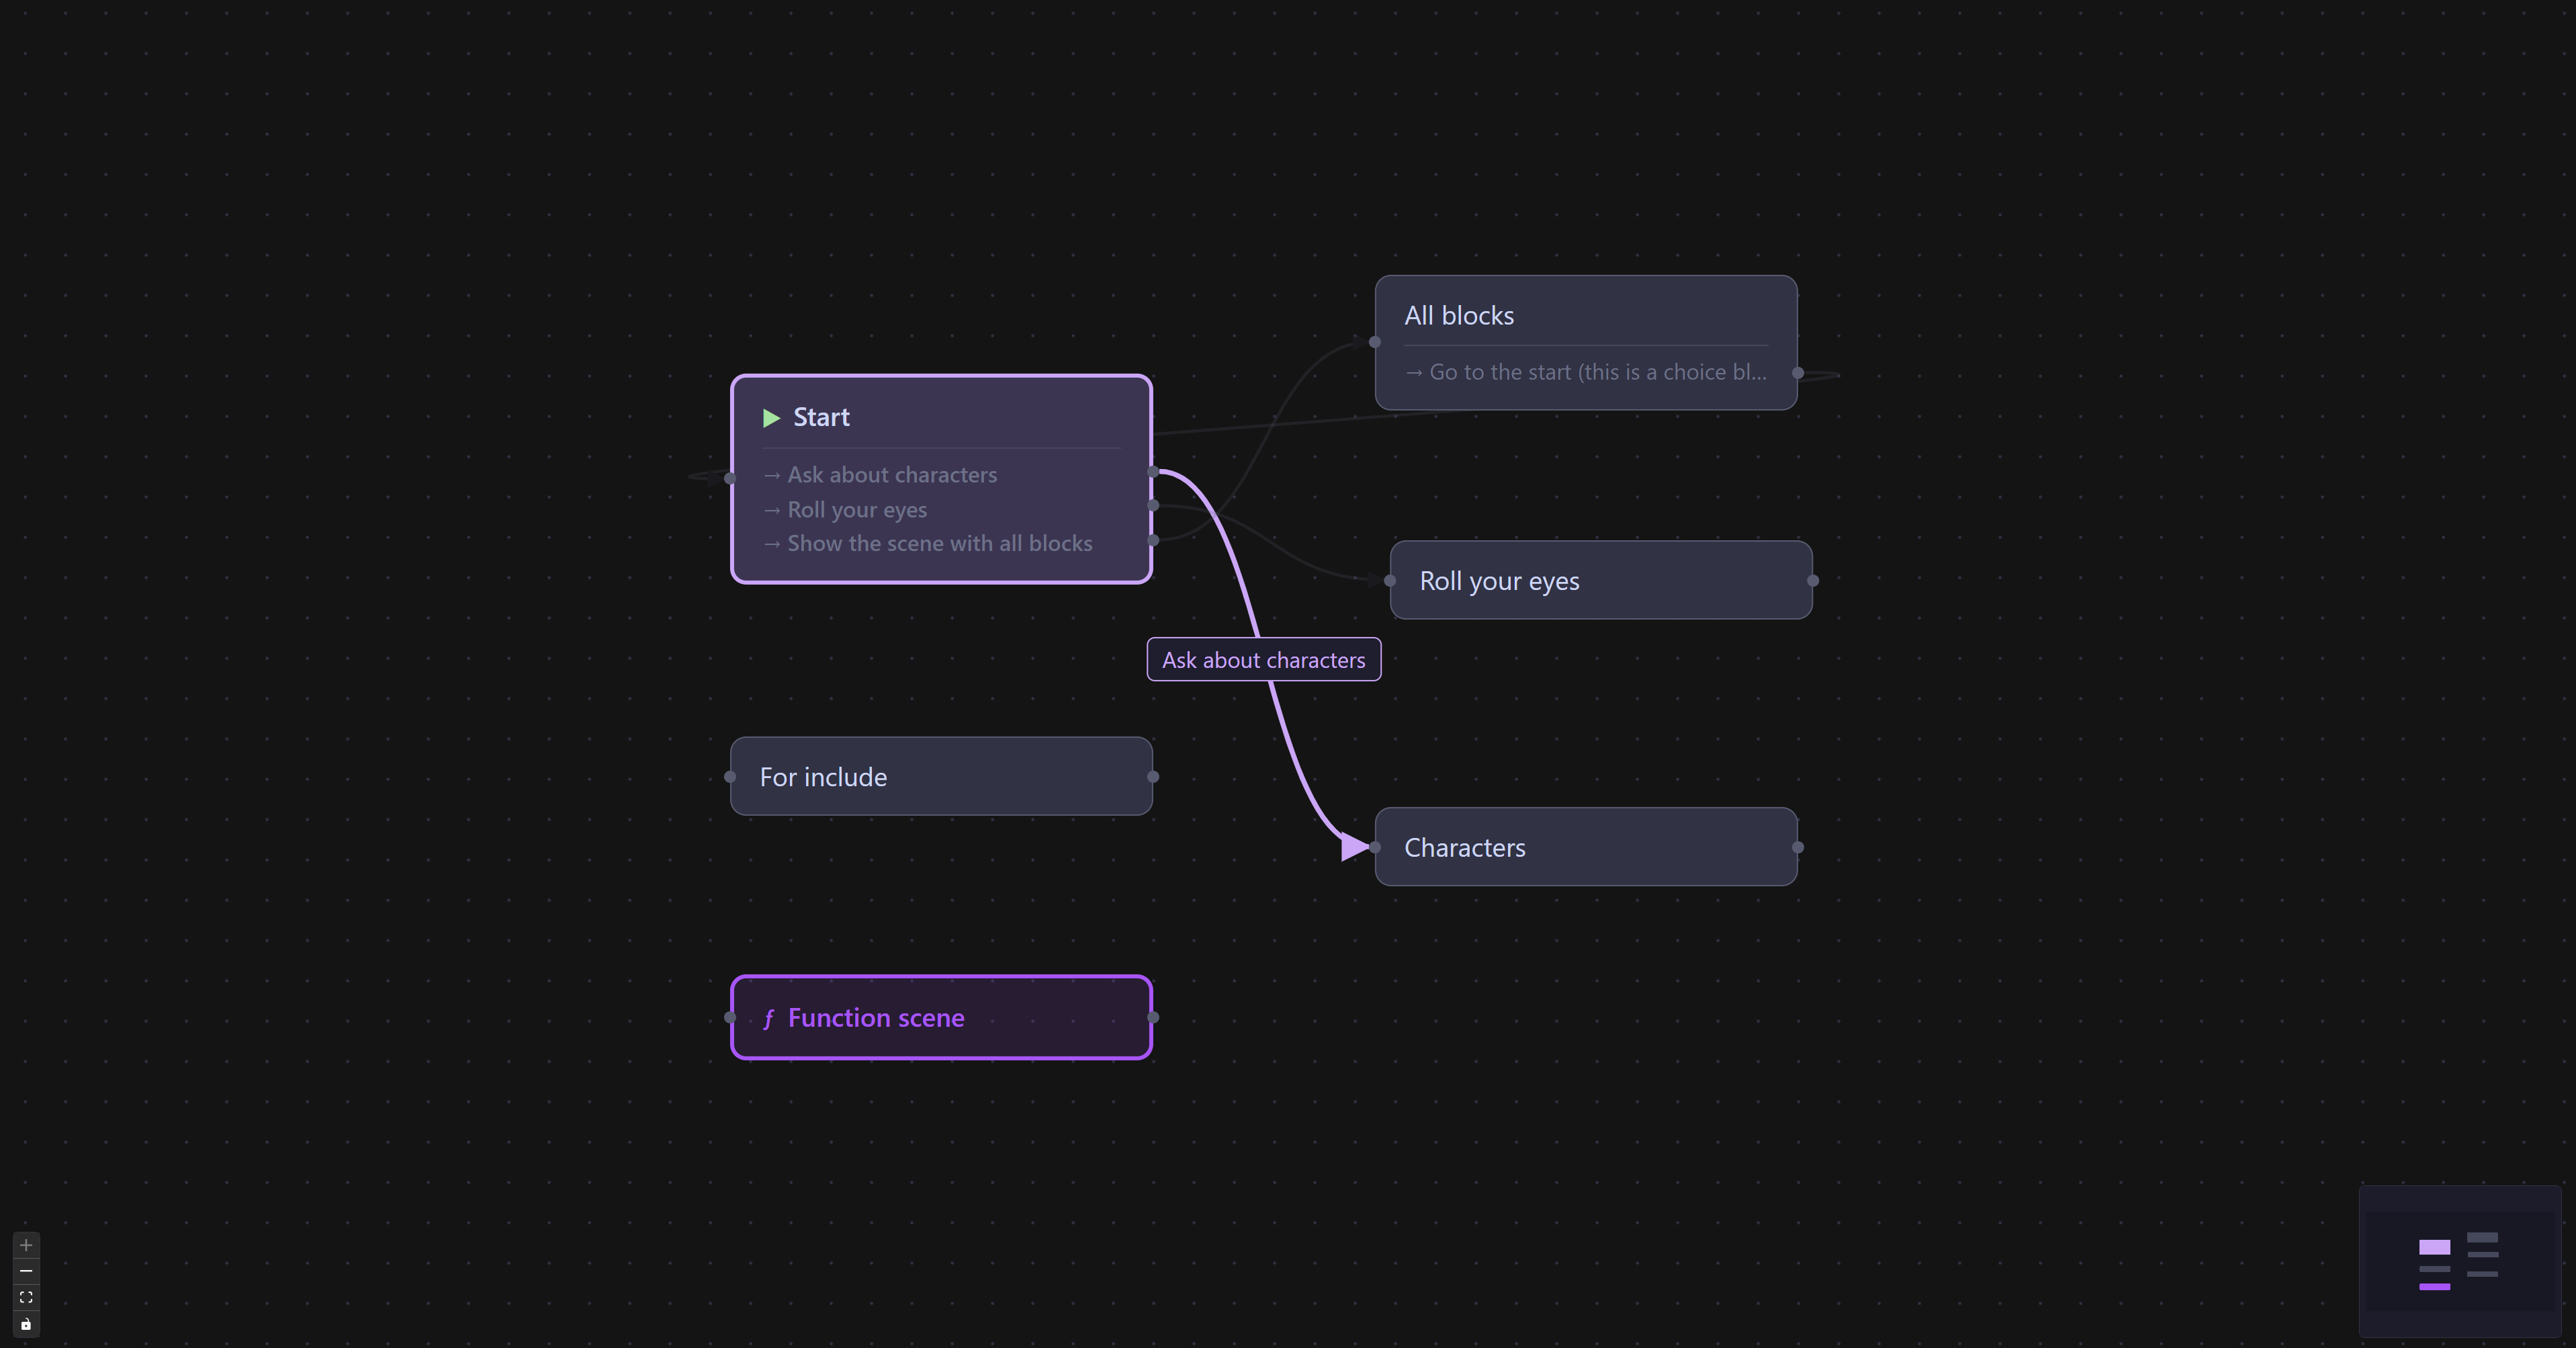The width and height of the screenshot is (2576, 1348).
Task: Toggle the canvas interactivity lock
Action: [x=26, y=1324]
